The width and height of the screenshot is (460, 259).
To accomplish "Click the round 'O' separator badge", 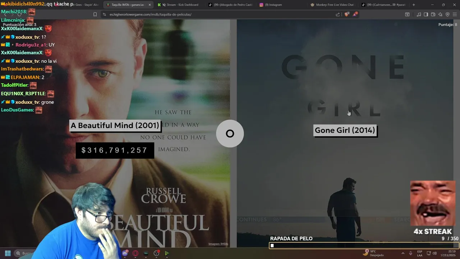I will (230, 133).
